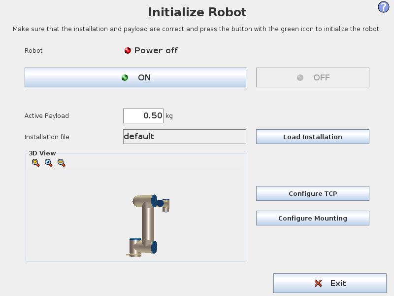394x296 pixels.
Task: Click the greyed-out OFF button
Action: [x=313, y=77]
